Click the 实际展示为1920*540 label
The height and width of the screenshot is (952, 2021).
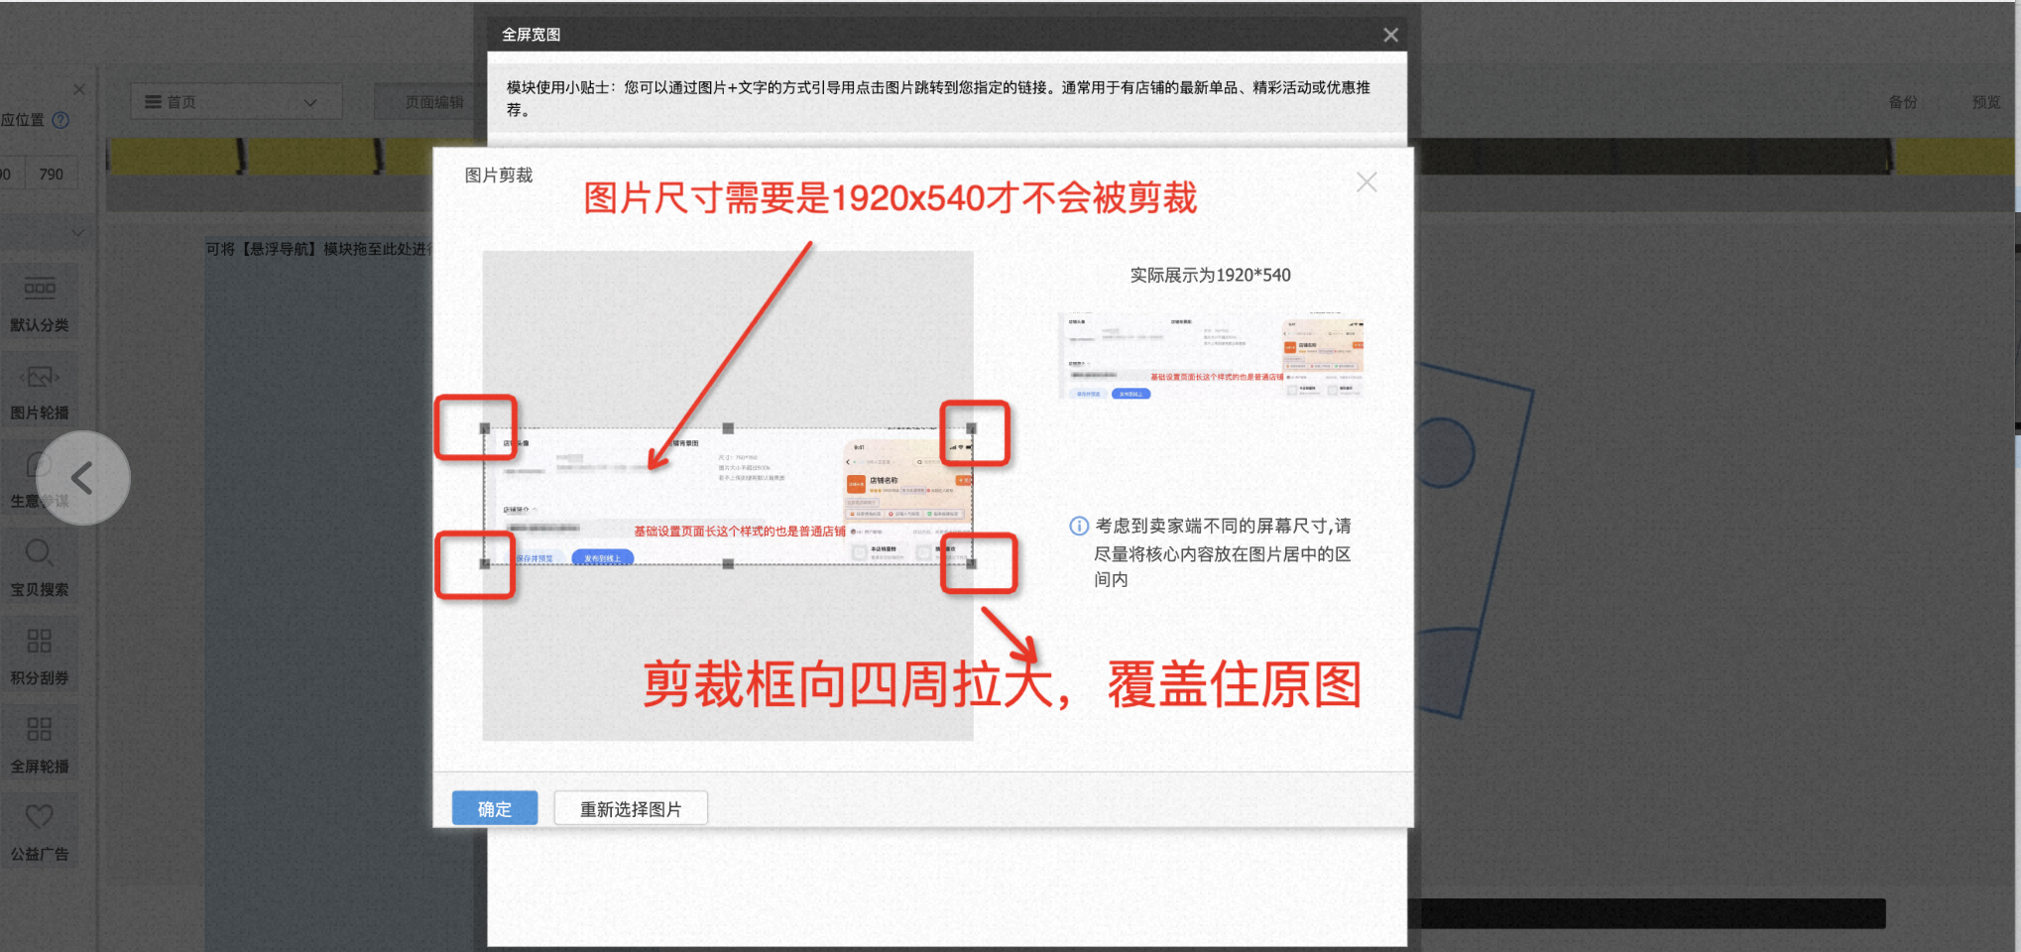[x=1211, y=275]
